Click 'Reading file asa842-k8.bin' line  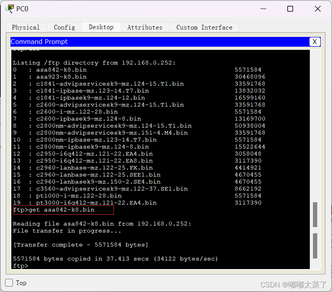(102, 224)
